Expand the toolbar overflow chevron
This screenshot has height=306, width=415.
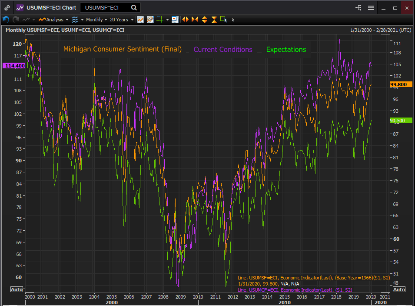[233, 20]
